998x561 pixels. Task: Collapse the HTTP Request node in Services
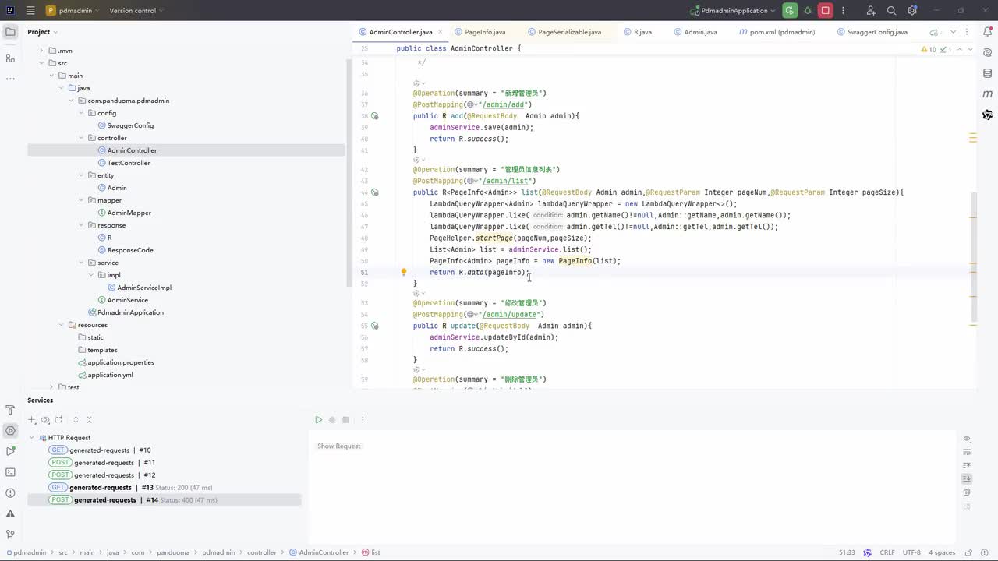pos(32,438)
